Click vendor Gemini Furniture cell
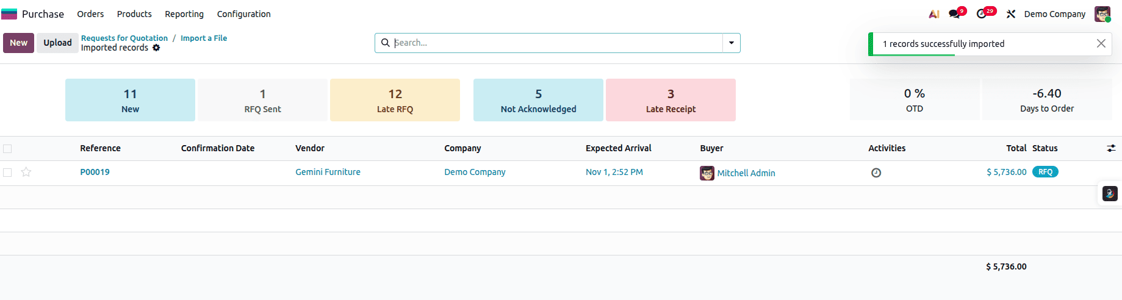Viewport: 1122px width, 300px height. tap(328, 172)
